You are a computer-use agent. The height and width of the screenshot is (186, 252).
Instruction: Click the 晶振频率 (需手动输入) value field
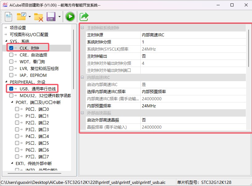coord(193,127)
